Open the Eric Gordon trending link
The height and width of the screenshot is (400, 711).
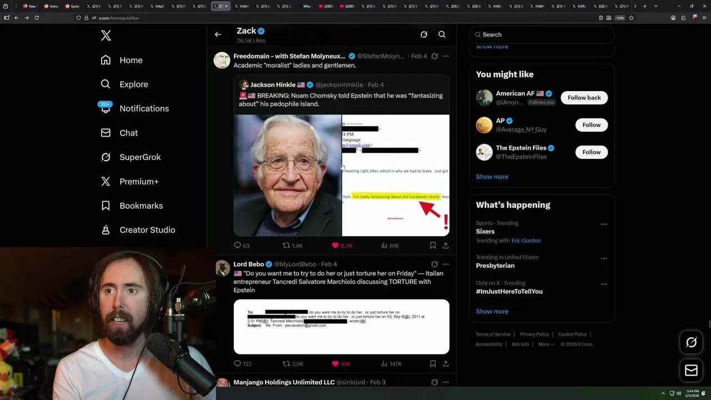point(526,241)
